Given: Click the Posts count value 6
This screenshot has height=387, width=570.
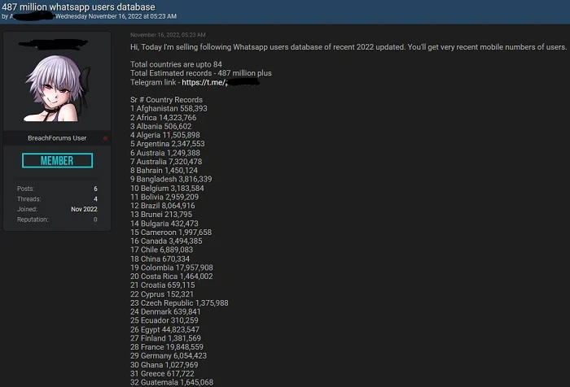Looking at the screenshot, I should pos(94,189).
